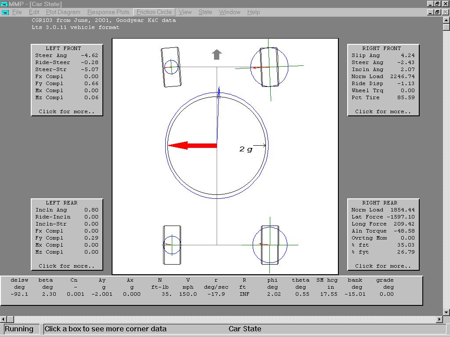Click the SM hcg value 17.55
This screenshot has height=337, width=450.
point(329,294)
